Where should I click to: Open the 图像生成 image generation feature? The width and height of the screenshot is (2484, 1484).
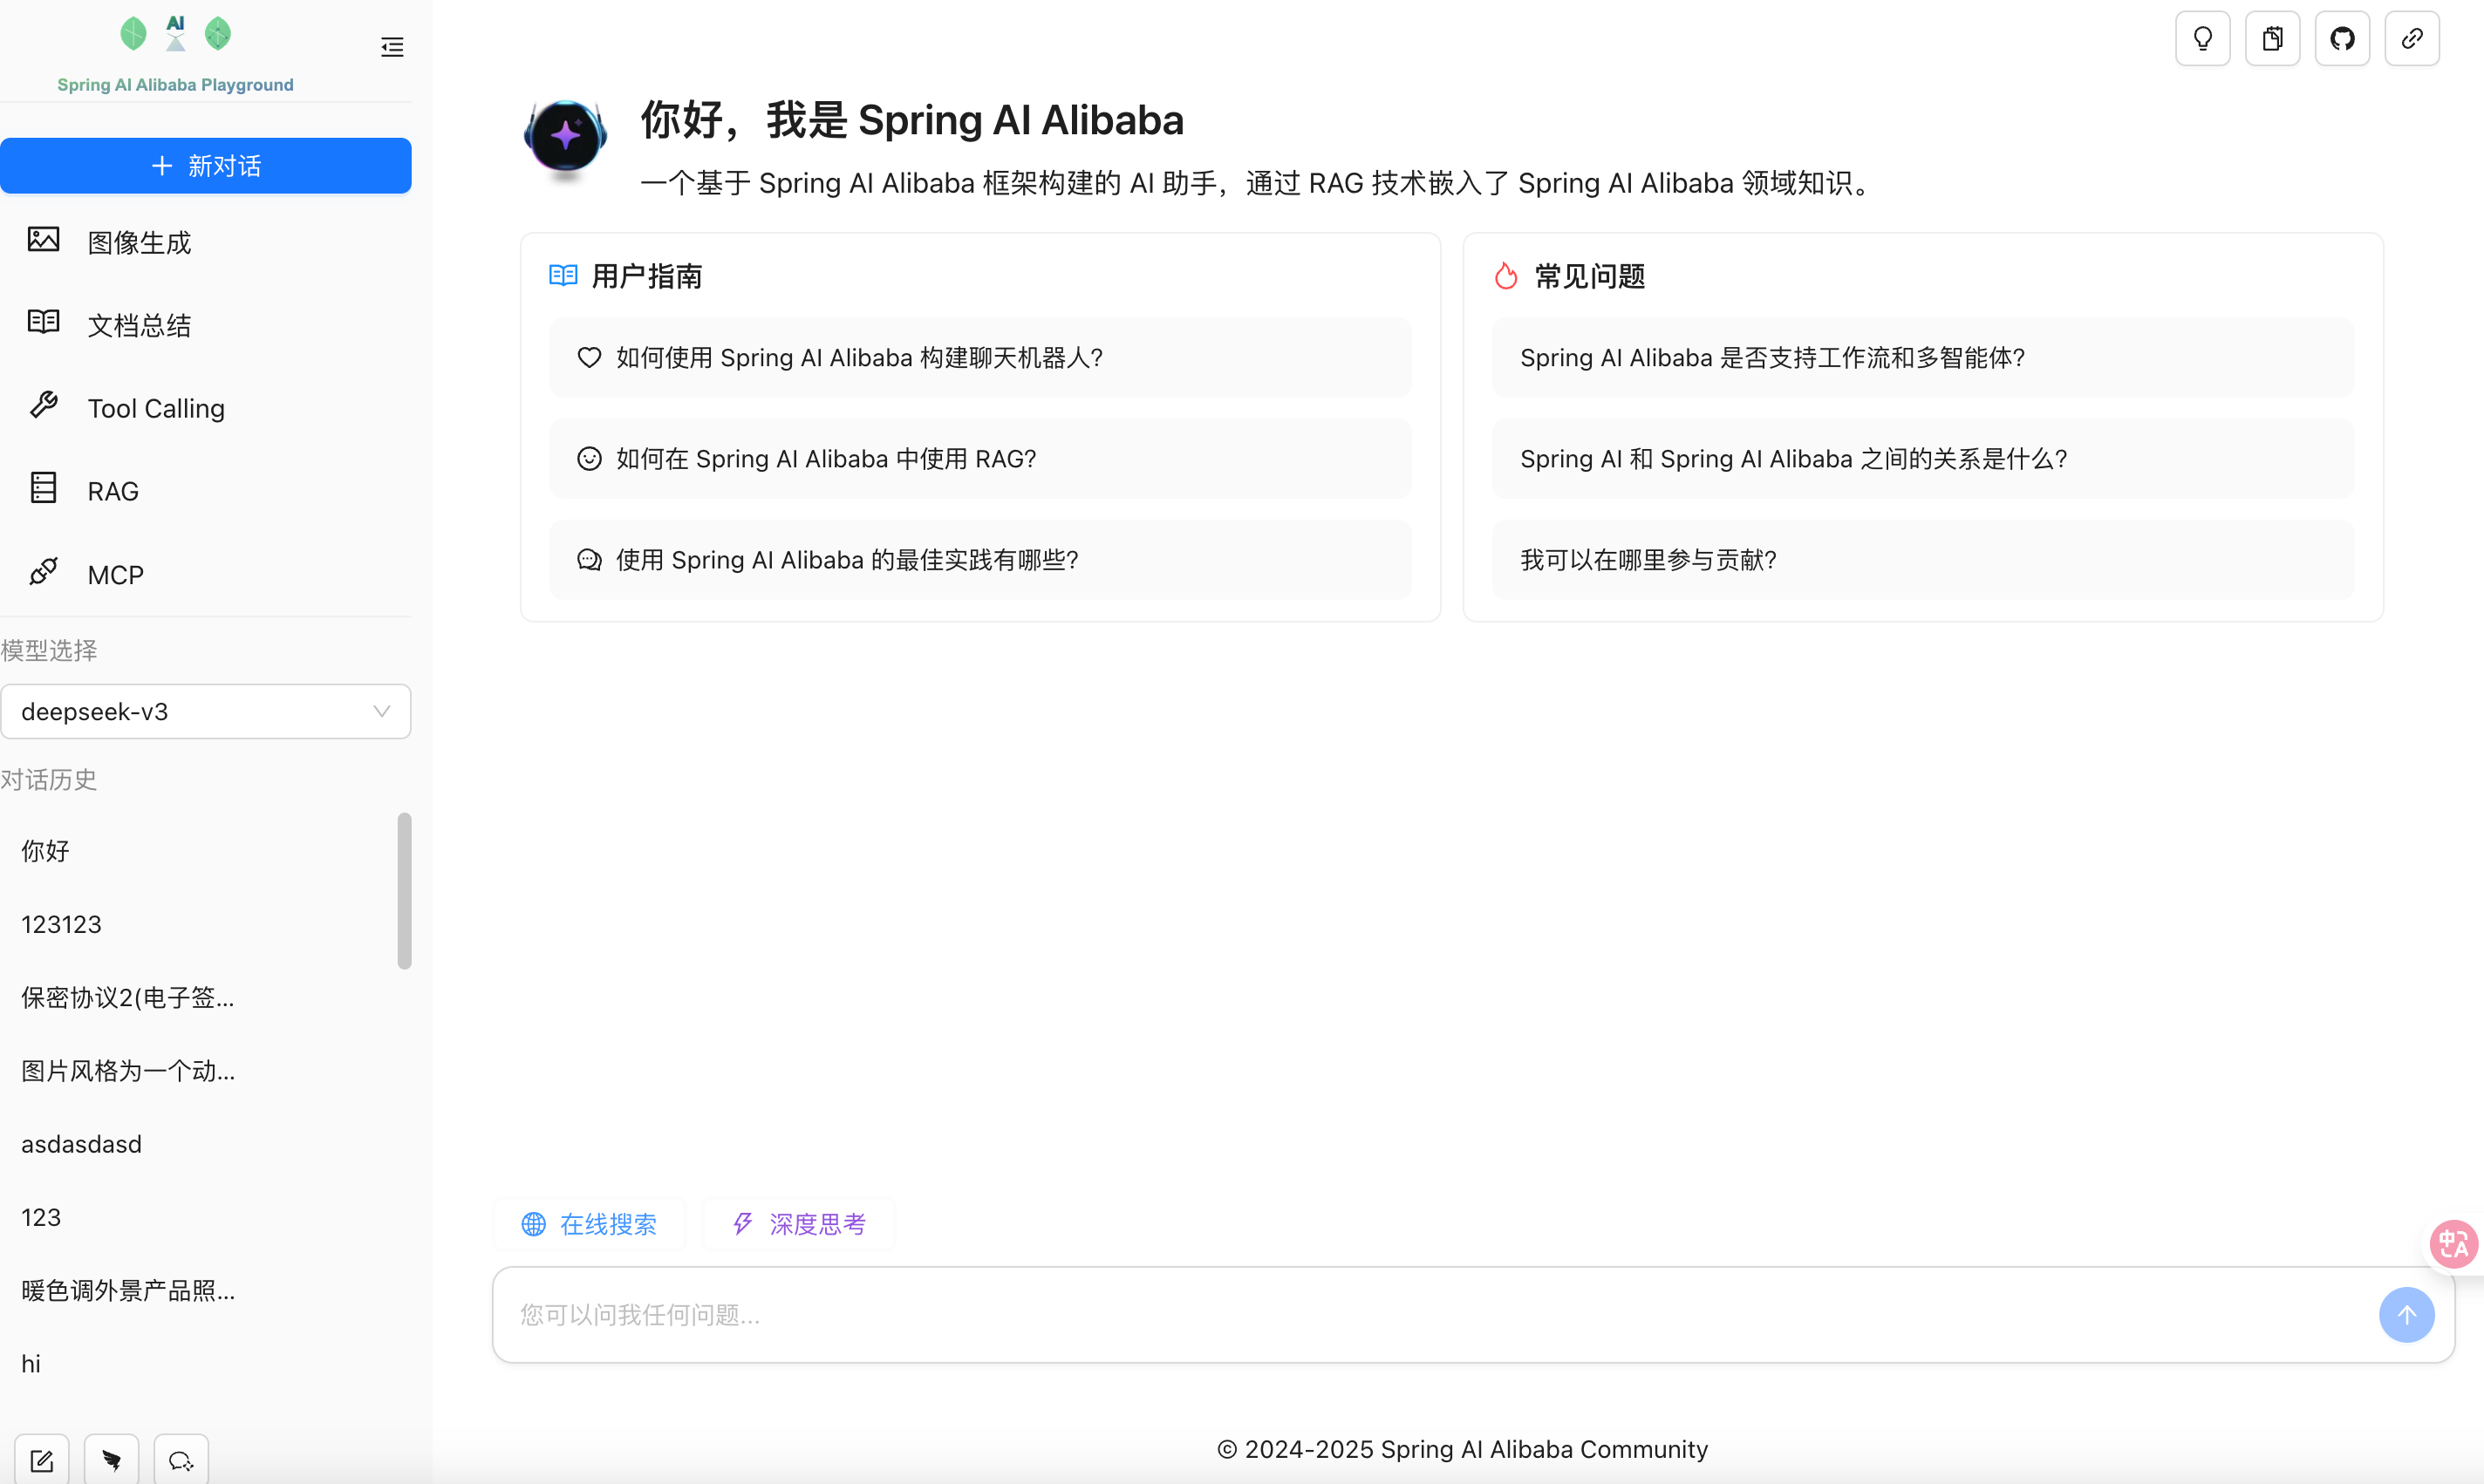tap(139, 242)
